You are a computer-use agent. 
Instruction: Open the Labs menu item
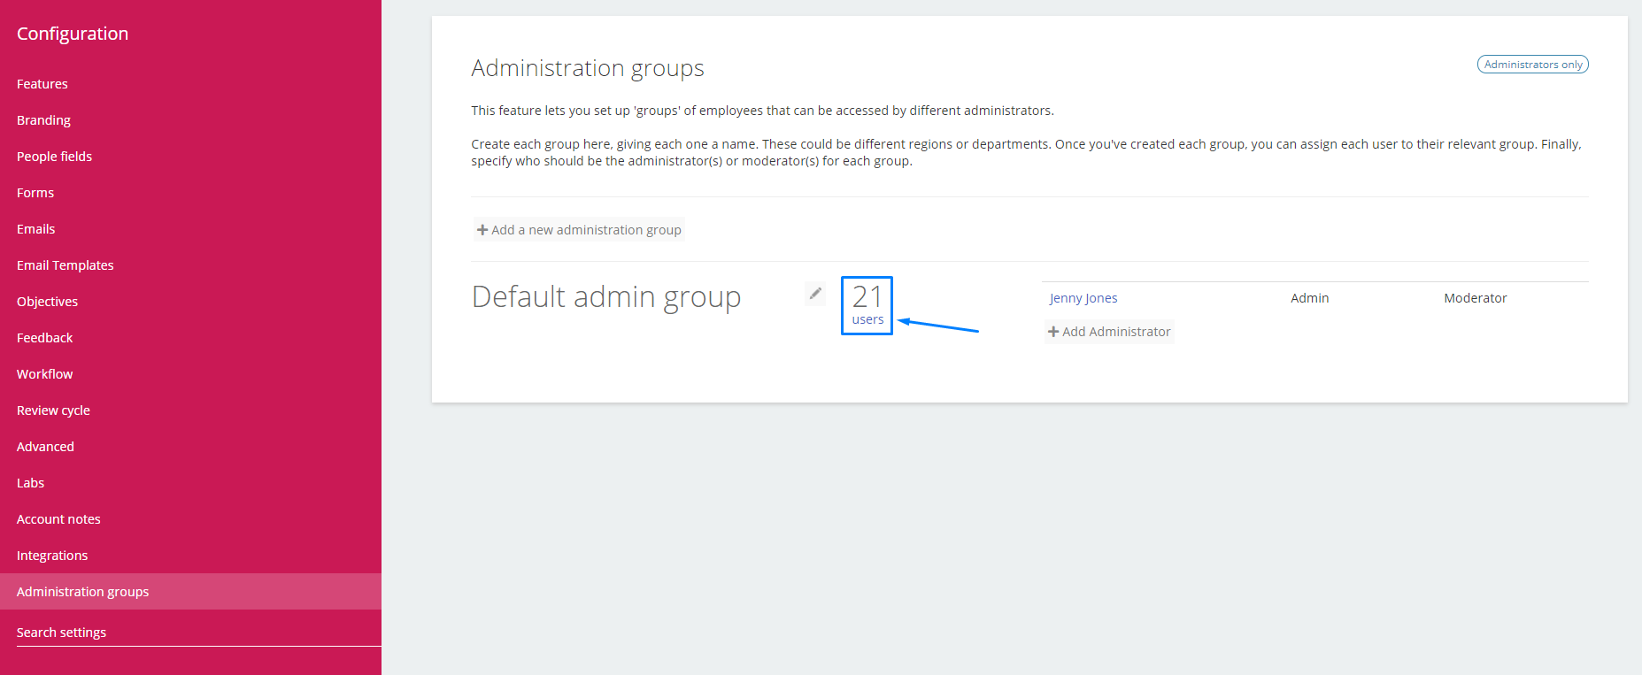point(30,483)
